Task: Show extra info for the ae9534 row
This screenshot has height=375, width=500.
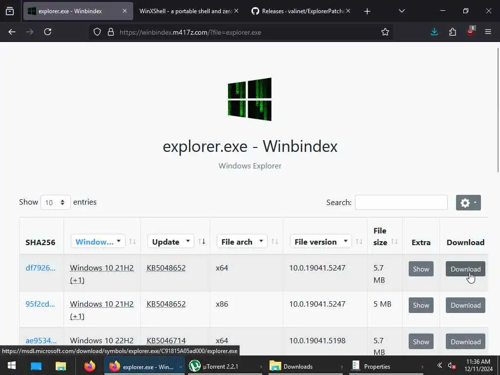Action: [x=421, y=341]
